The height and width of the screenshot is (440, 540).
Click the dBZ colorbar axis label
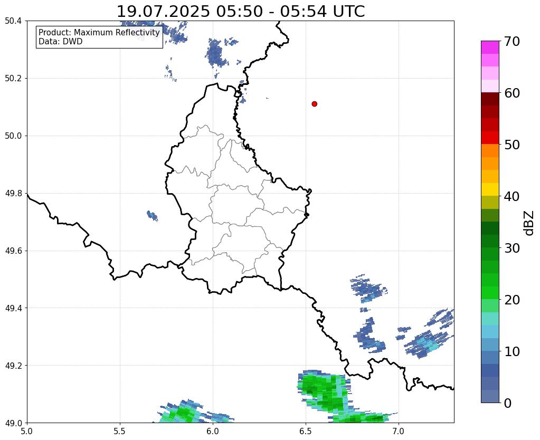tap(529, 223)
